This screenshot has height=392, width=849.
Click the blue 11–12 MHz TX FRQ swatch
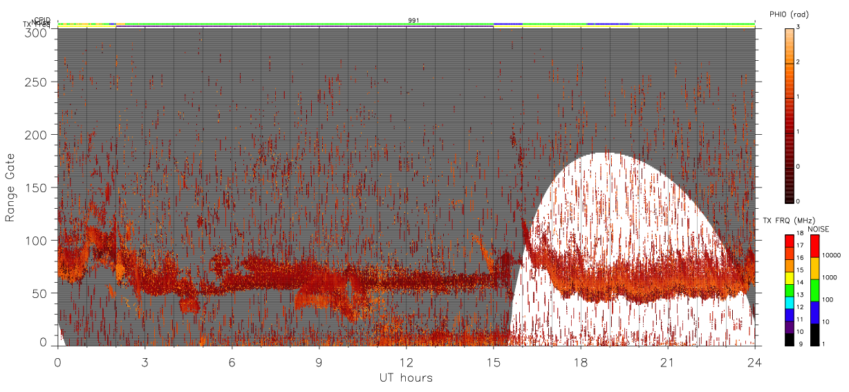coord(789,314)
